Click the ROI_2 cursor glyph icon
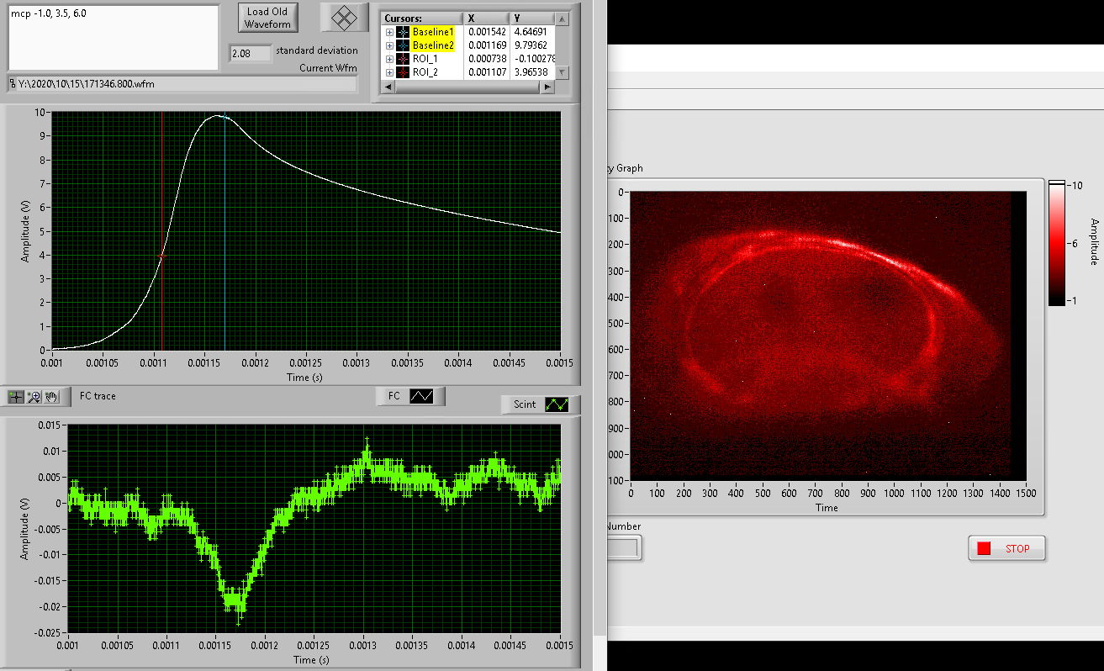 pyautogui.click(x=403, y=72)
